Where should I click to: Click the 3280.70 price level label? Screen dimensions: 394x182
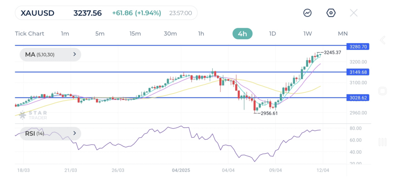357,47
